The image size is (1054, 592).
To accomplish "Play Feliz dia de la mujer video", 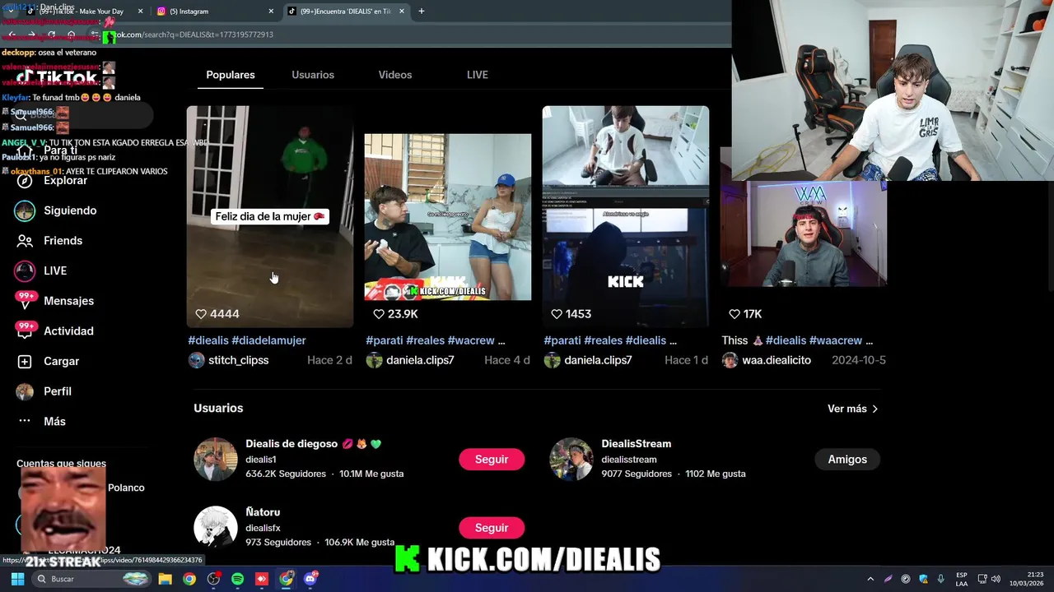I will click(x=270, y=216).
